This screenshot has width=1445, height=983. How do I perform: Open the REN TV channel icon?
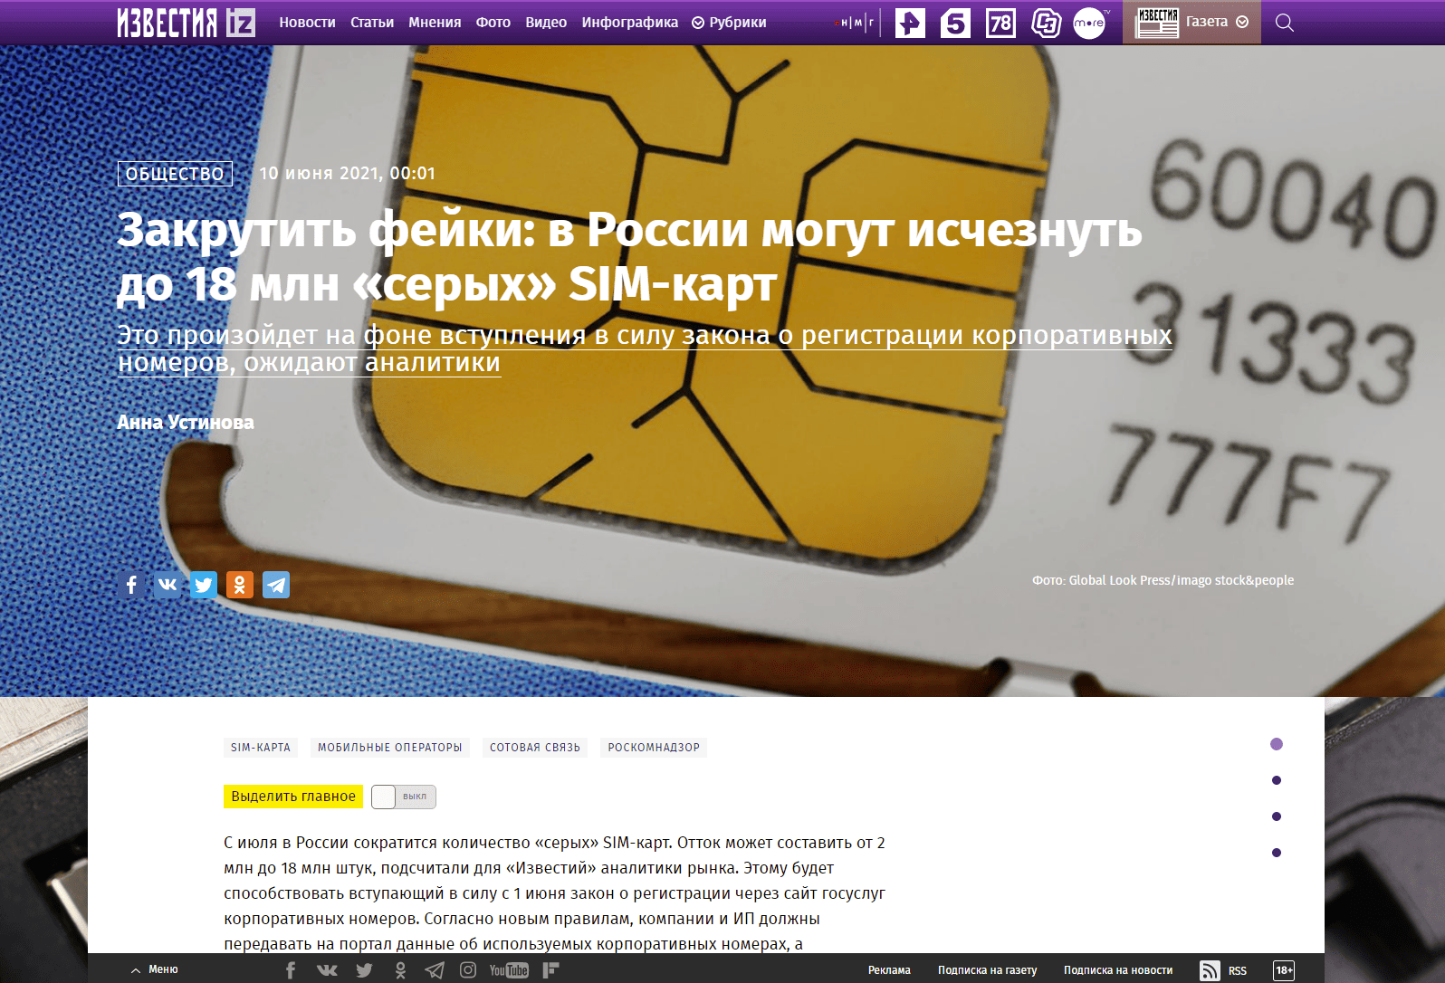[910, 23]
